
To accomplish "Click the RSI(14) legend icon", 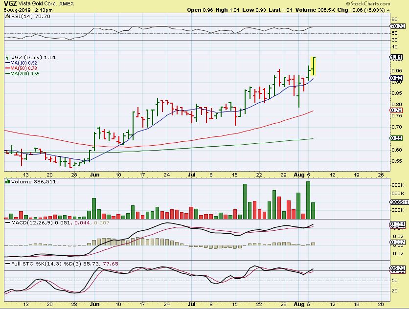I will (x=7, y=17).
